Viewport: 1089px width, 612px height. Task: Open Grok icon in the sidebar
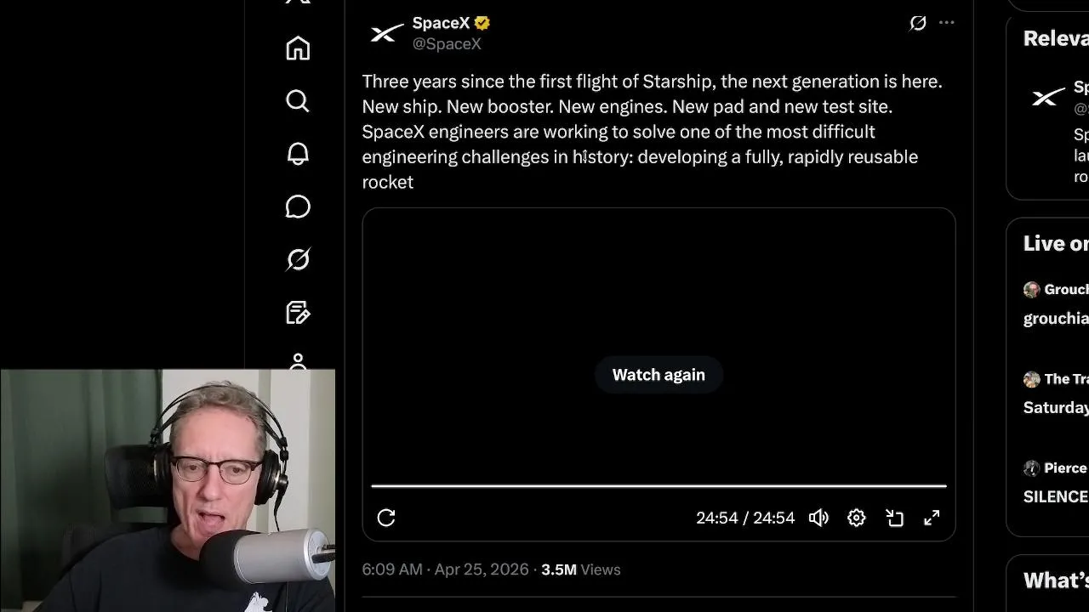coord(298,259)
